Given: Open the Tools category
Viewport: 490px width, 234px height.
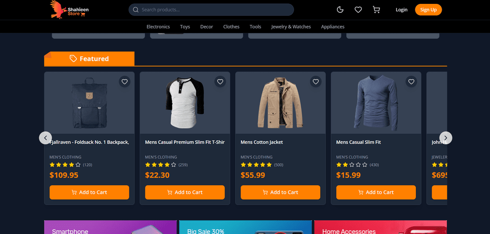Looking at the screenshot, I should [x=256, y=27].
